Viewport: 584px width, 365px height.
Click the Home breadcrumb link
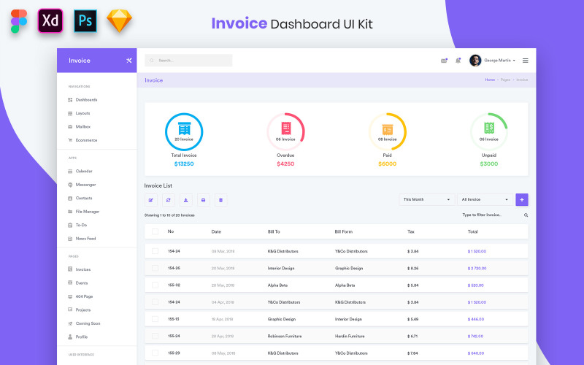[490, 80]
